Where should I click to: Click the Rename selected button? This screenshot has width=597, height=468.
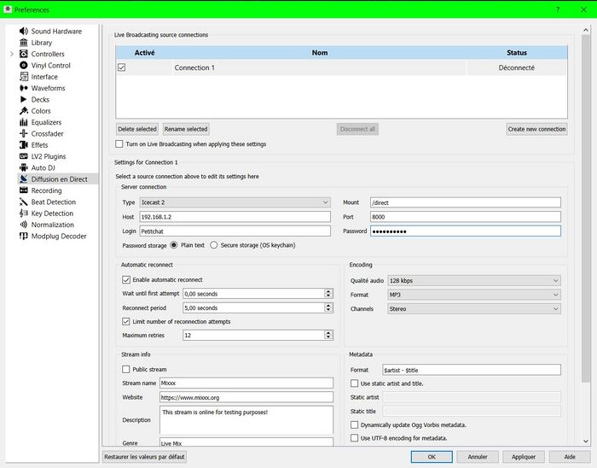coord(186,129)
